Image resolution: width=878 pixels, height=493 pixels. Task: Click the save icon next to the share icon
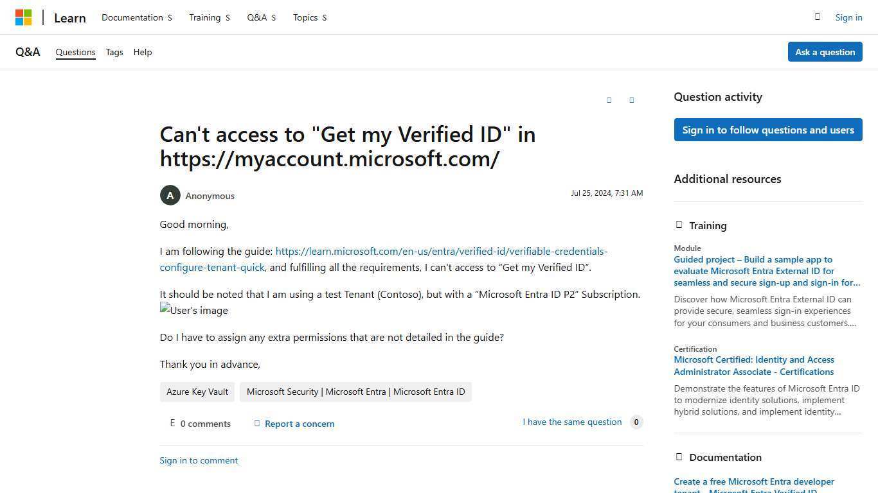tap(631, 99)
